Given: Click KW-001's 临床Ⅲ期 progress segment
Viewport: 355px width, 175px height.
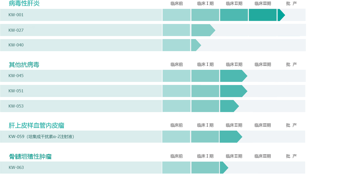Looking at the screenshot, I should pyautogui.click(x=263, y=15).
